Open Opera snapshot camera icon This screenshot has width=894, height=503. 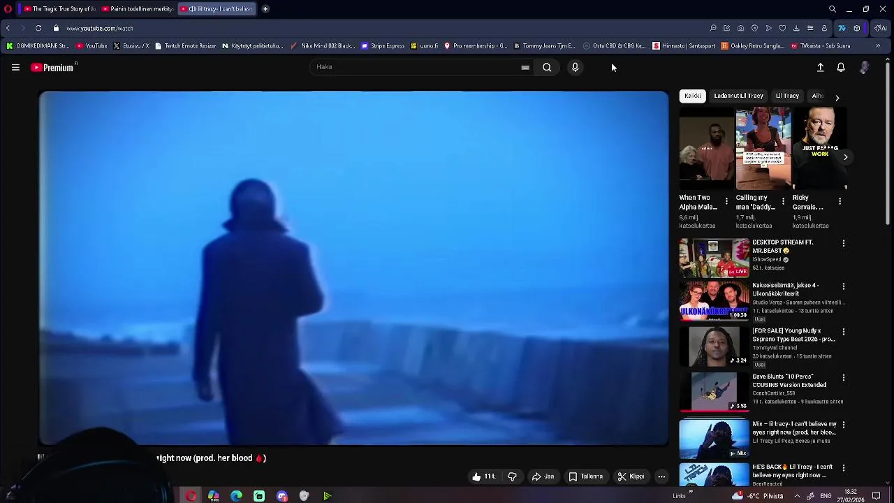point(740,29)
